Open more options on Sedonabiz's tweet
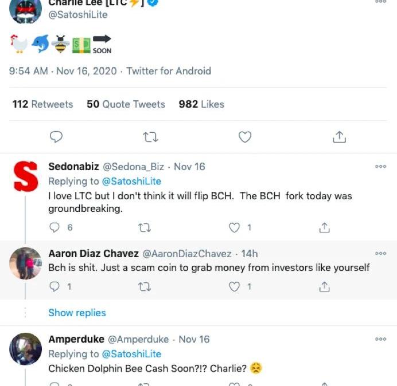Screen dimensions: 397x386 point(380,167)
